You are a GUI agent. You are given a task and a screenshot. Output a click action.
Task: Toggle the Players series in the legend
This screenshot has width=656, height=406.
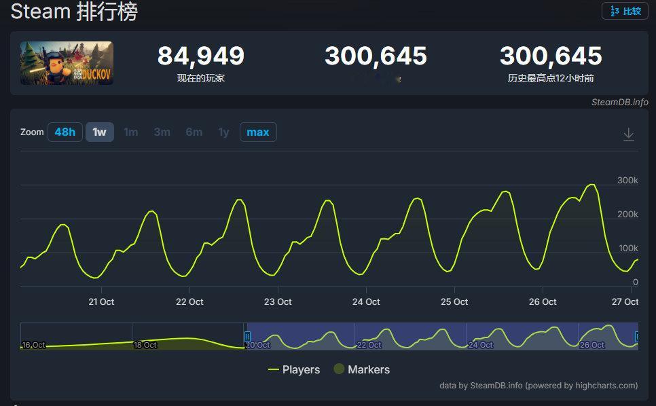tap(294, 369)
